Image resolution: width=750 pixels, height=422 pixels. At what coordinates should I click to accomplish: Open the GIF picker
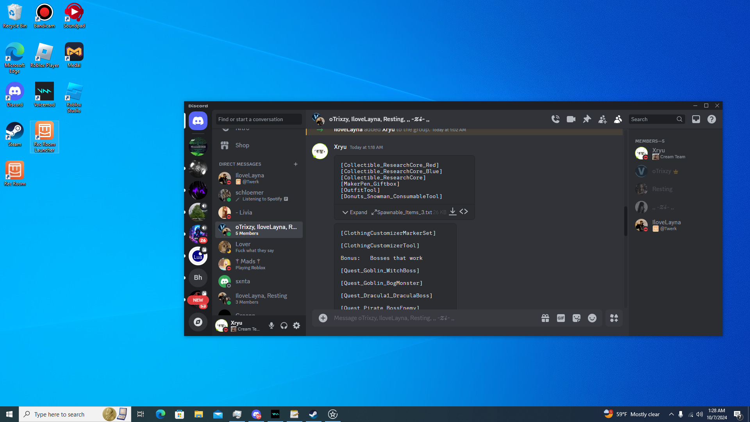click(561, 318)
